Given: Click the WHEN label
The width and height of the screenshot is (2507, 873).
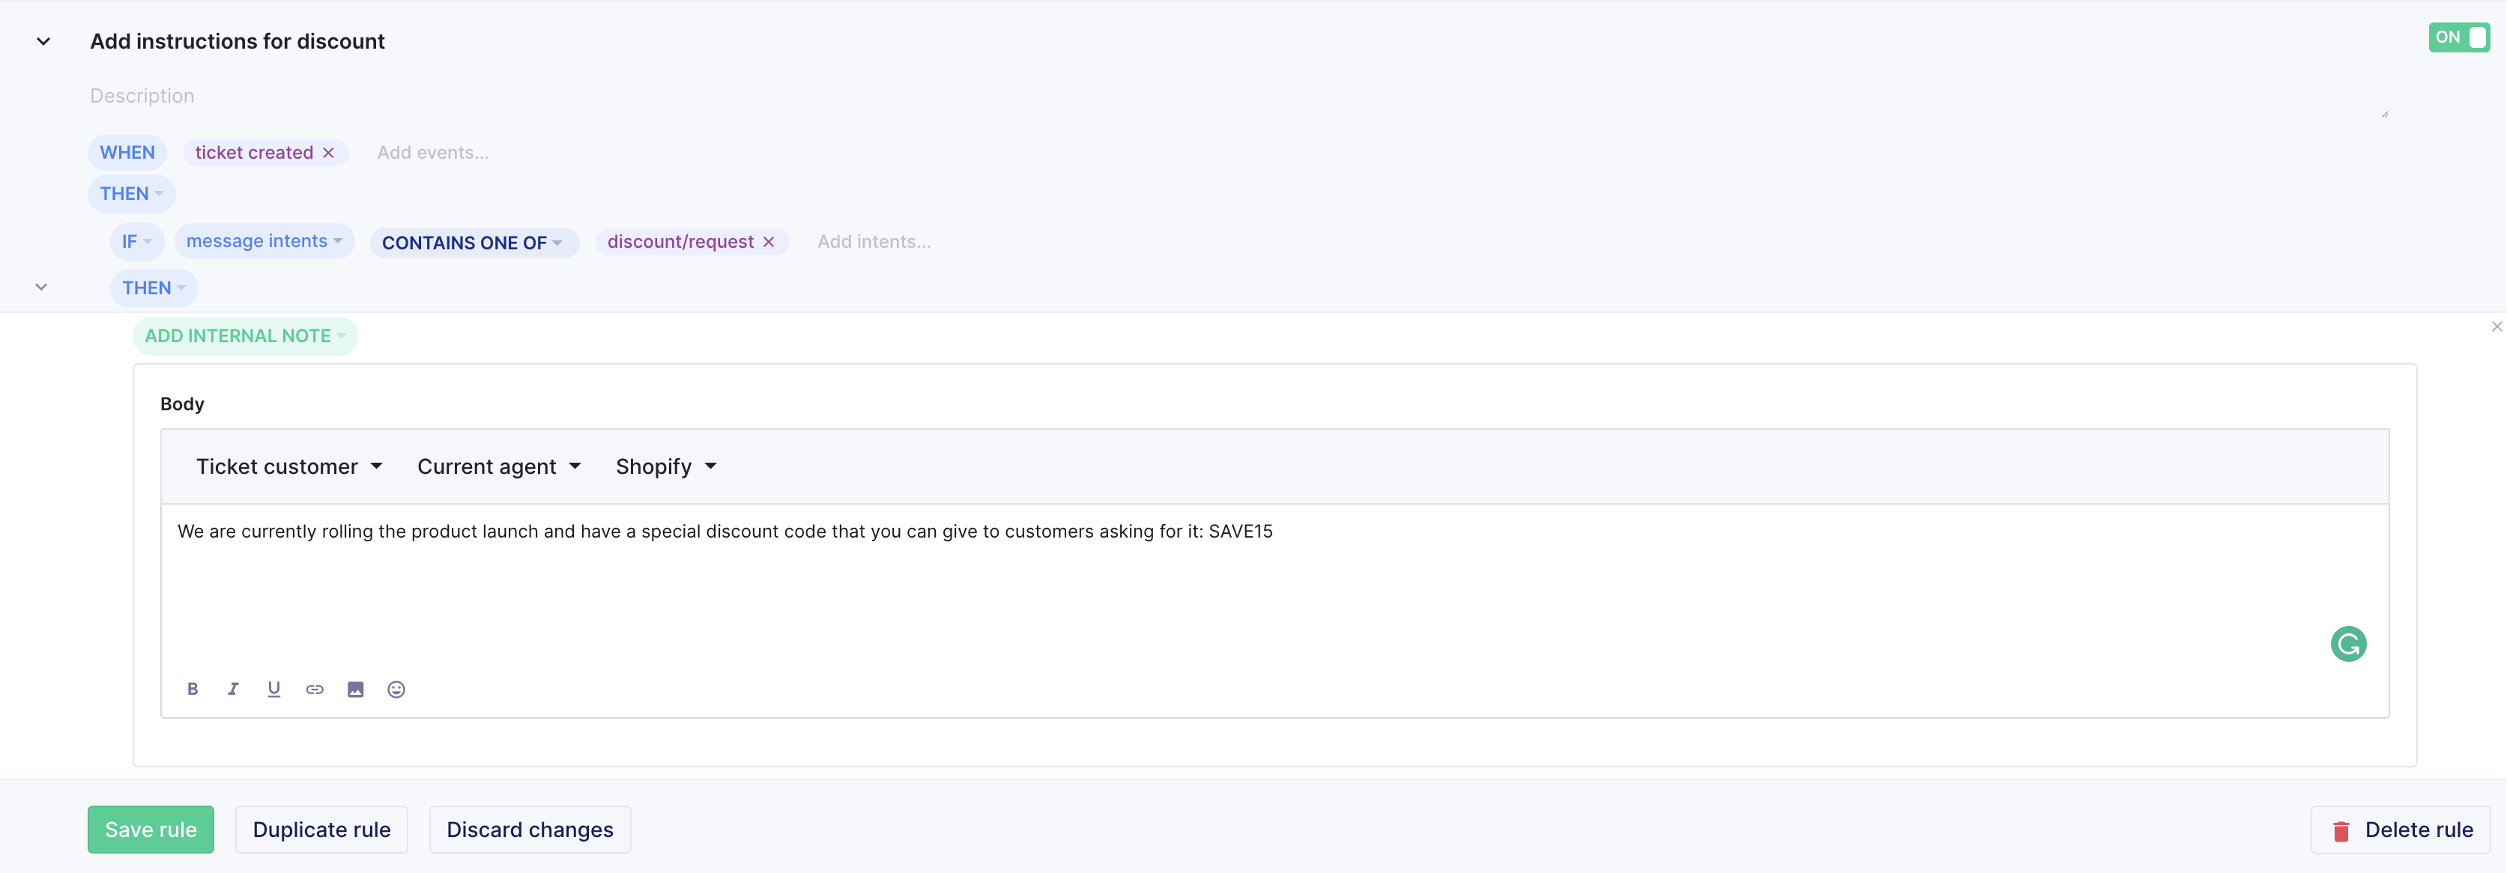Looking at the screenshot, I should click(127, 153).
